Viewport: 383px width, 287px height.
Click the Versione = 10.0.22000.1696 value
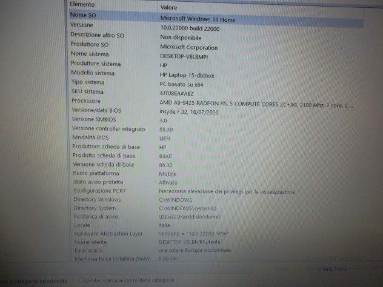193,234
